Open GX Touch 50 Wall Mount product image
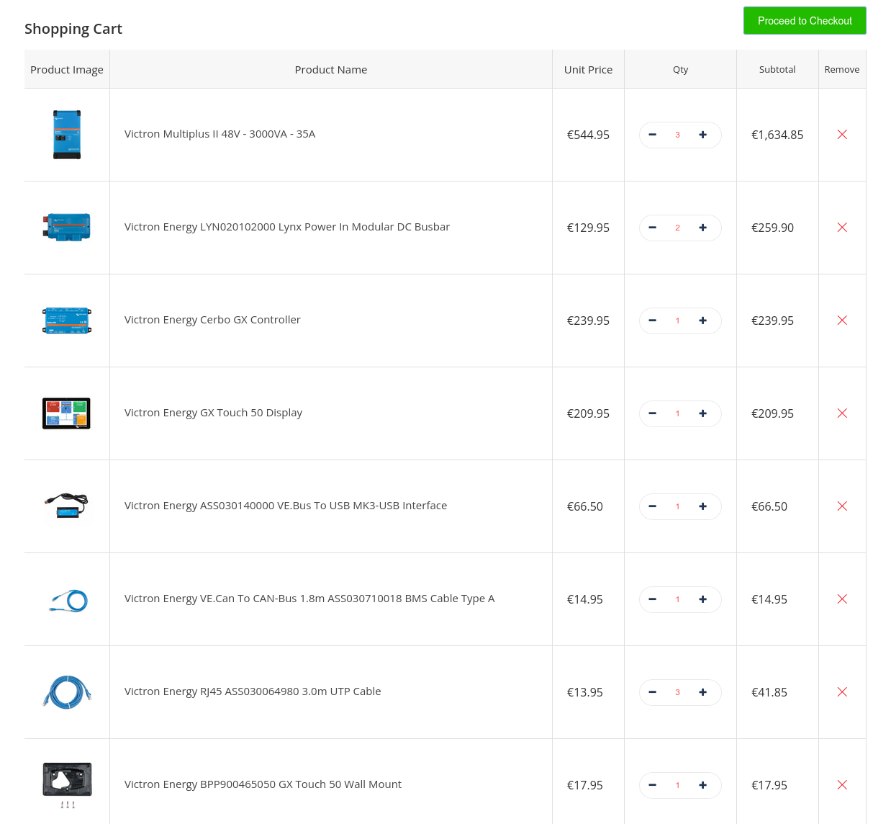The image size is (873, 824). (67, 785)
